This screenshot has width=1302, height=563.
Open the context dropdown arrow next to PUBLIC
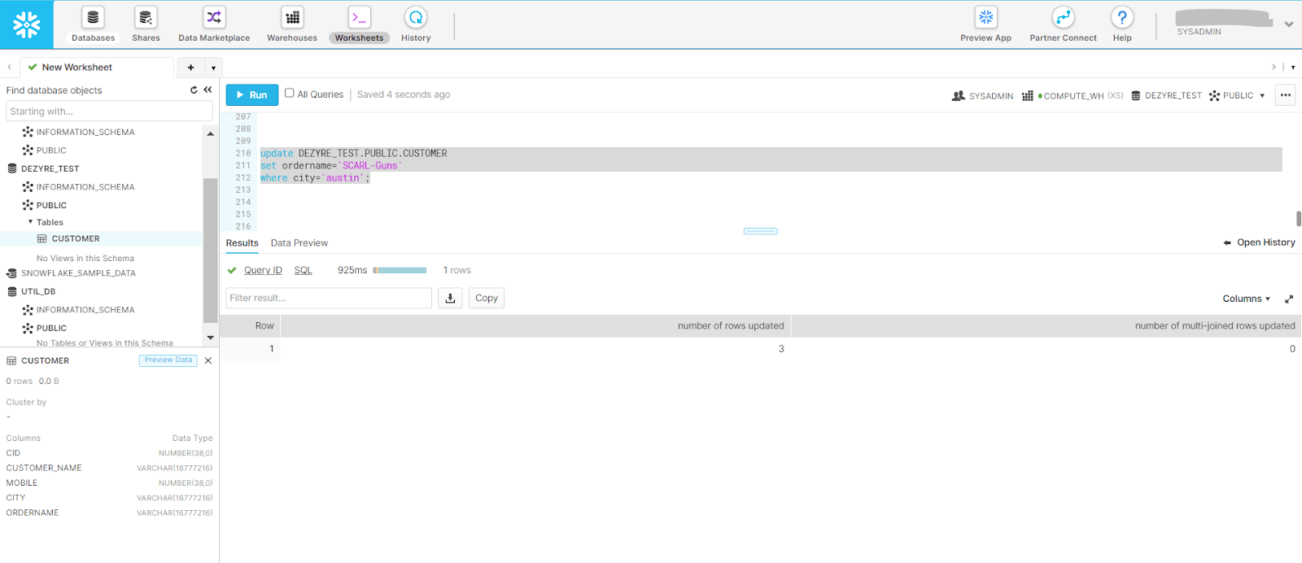point(1262,96)
